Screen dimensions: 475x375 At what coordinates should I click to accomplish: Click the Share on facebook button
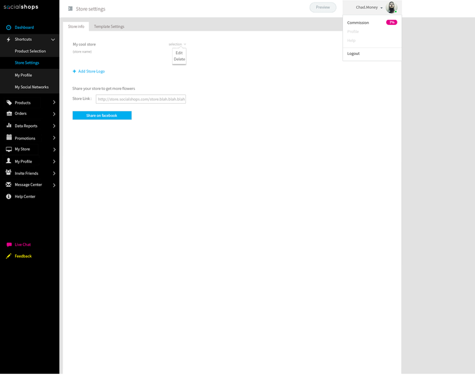pos(102,116)
